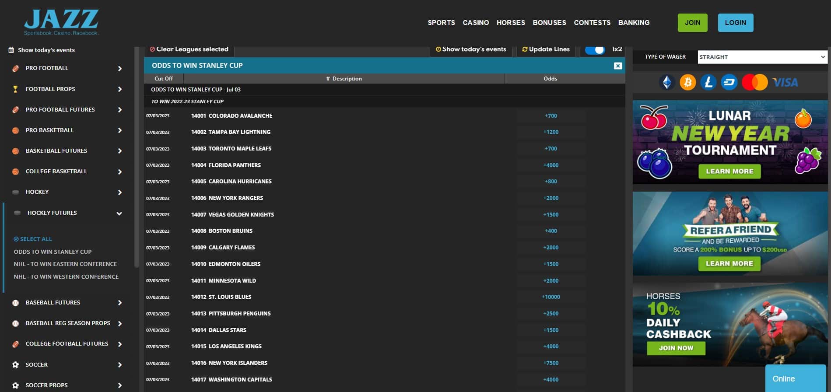The height and width of the screenshot is (392, 831).
Task: Click the Baseball Futures baseball icon
Action: coord(16,303)
